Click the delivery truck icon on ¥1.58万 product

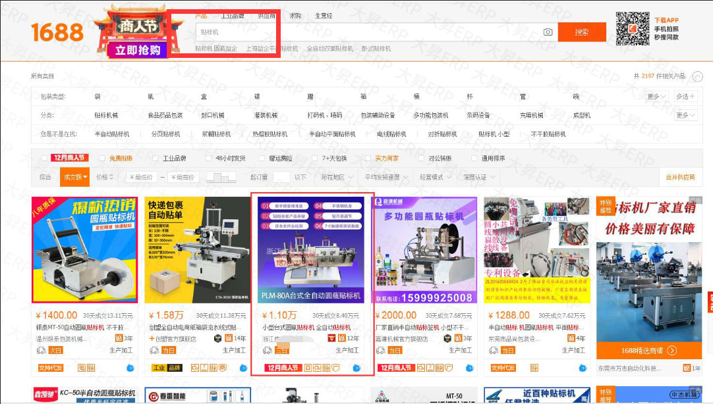point(155,351)
